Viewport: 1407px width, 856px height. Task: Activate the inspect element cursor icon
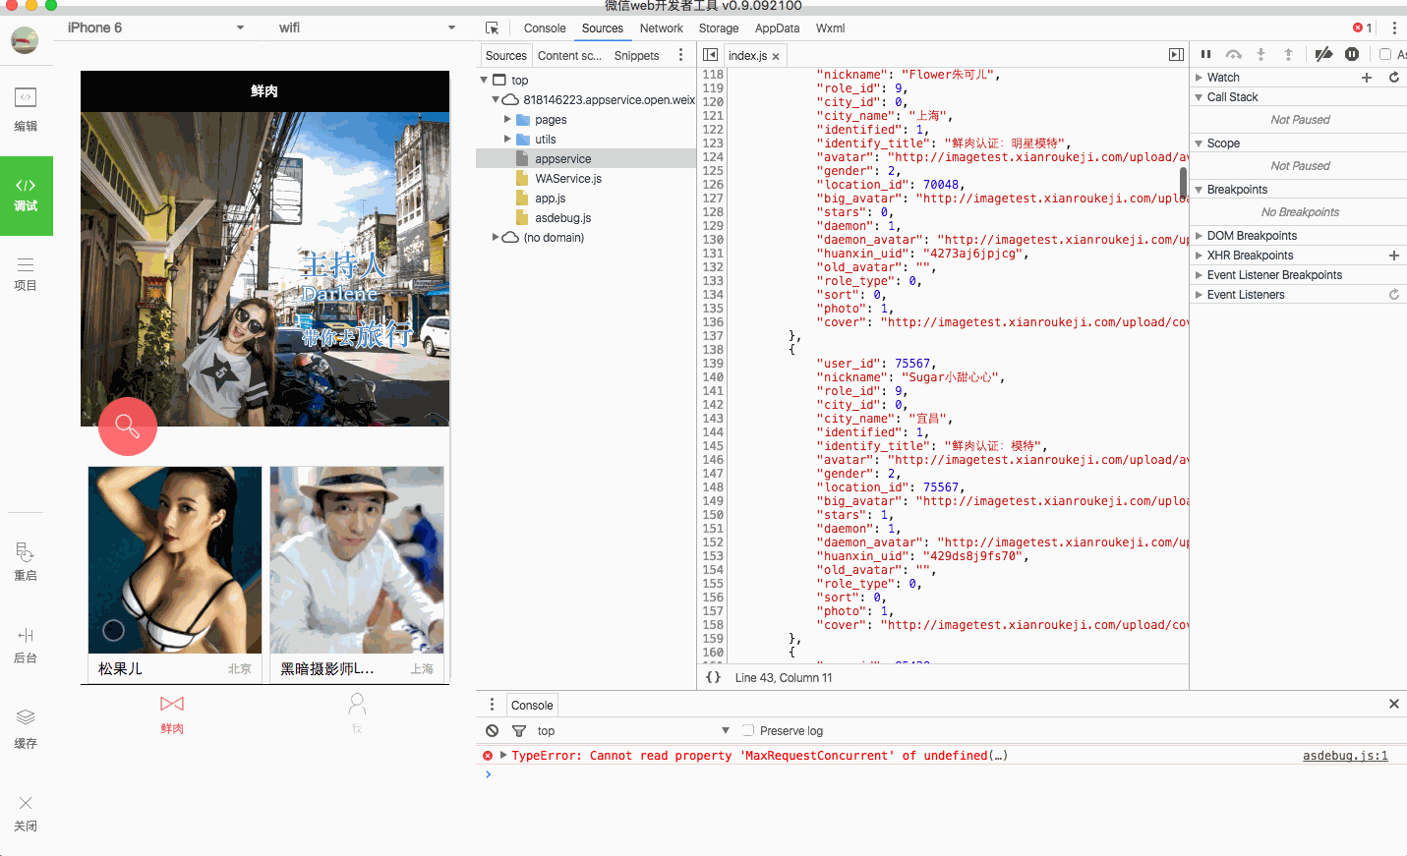[493, 29]
